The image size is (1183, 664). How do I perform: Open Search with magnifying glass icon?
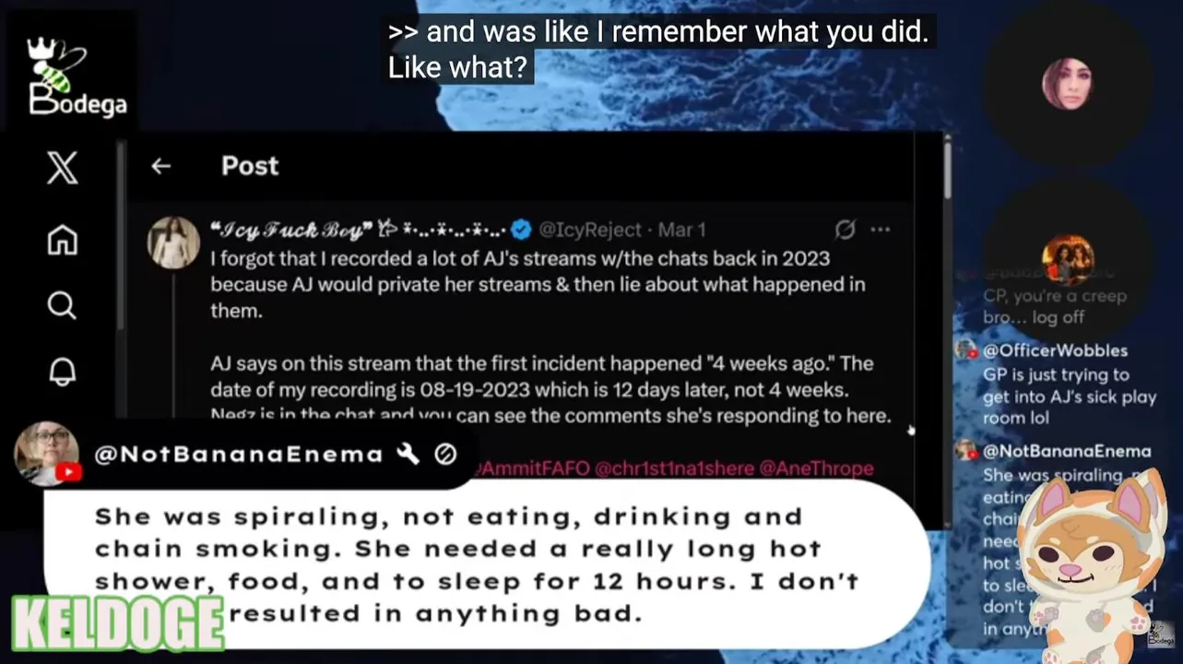click(62, 305)
